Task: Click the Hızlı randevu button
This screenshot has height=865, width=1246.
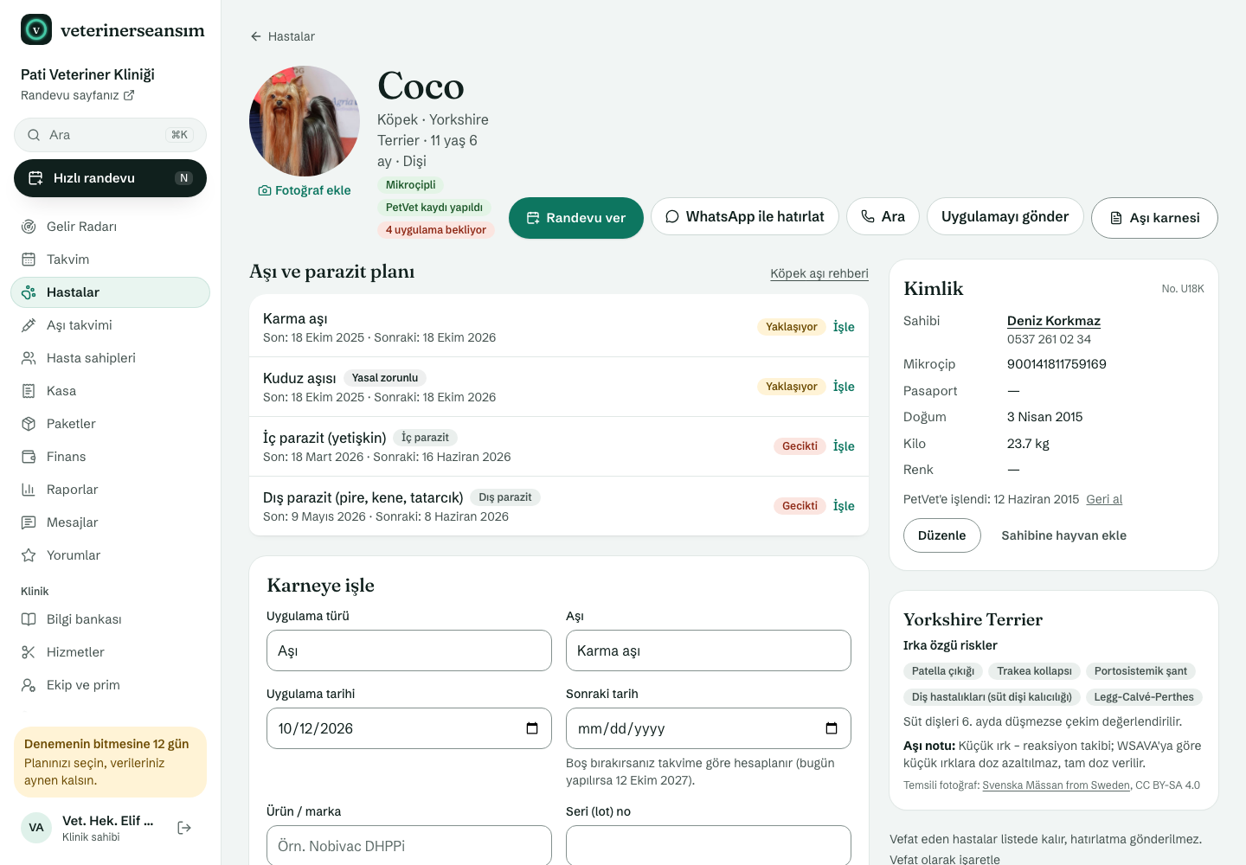Action: tap(110, 178)
